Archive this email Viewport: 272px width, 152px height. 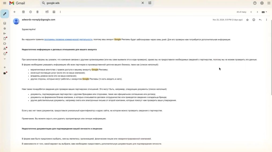point(23,12)
